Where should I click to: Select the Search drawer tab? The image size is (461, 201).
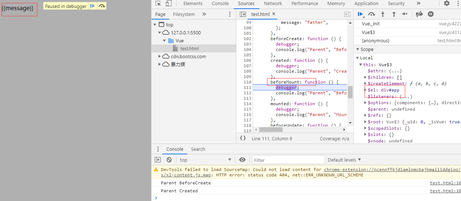point(198,149)
